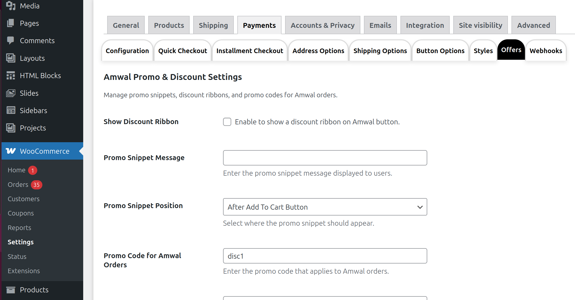Switch to the Shipping settings tab
This screenshot has width=575, height=300.
213,25
